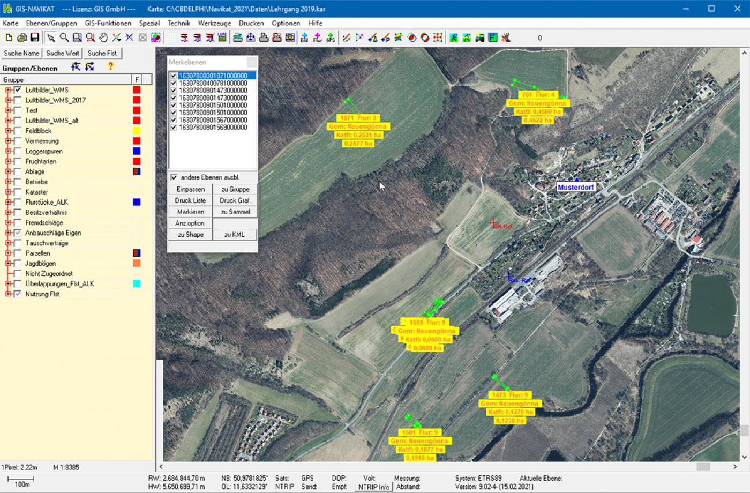The height and width of the screenshot is (493, 750).
Task: Click the save map floppy disk icon
Action: (35, 38)
